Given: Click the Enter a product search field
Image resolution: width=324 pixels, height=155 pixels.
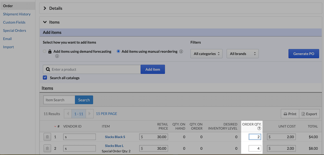Looking at the screenshot, I should coord(92,69).
